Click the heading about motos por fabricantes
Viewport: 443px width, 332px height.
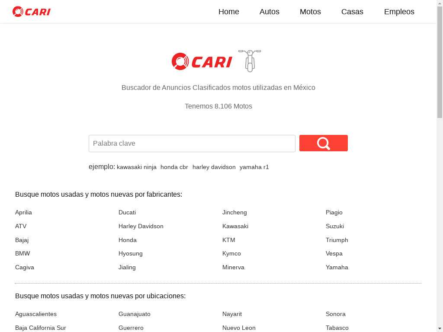[99, 194]
